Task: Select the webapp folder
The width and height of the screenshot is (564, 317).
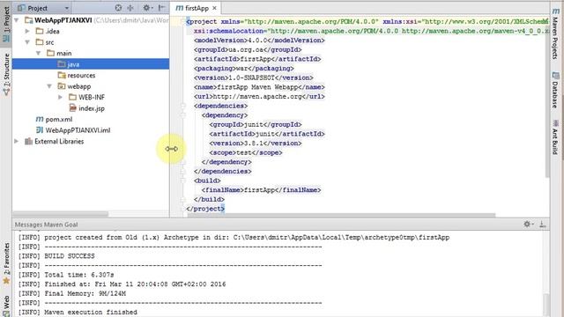Action: pos(79,86)
